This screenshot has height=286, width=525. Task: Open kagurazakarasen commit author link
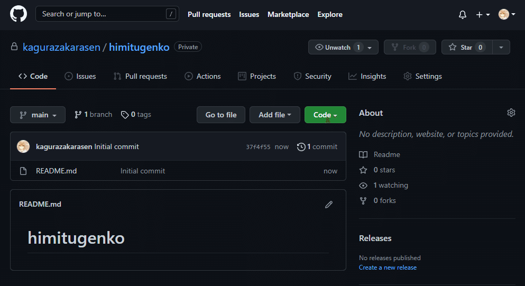pyautogui.click(x=64, y=146)
